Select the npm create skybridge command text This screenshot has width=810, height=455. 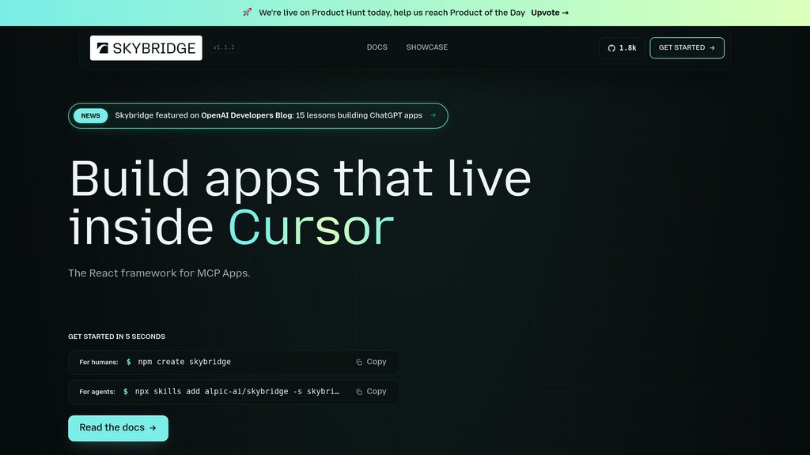pyautogui.click(x=184, y=362)
